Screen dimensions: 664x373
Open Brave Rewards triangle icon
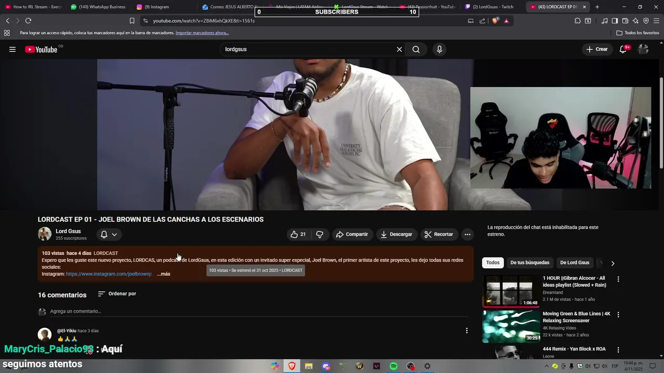[x=506, y=21]
